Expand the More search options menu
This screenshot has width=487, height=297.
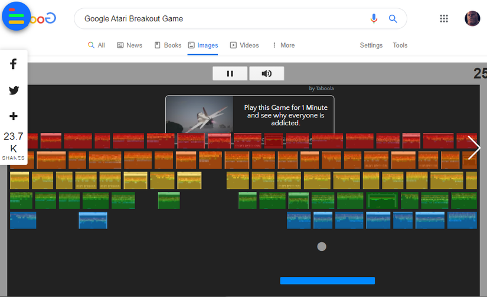283,45
